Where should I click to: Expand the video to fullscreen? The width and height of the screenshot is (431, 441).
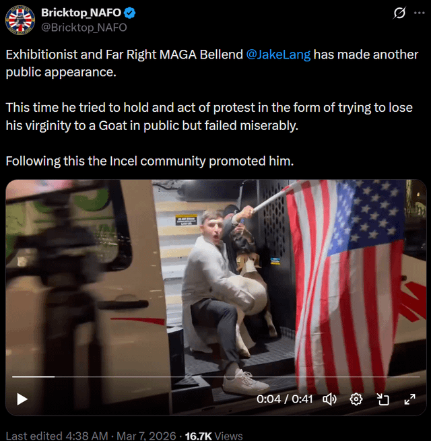[x=409, y=399]
